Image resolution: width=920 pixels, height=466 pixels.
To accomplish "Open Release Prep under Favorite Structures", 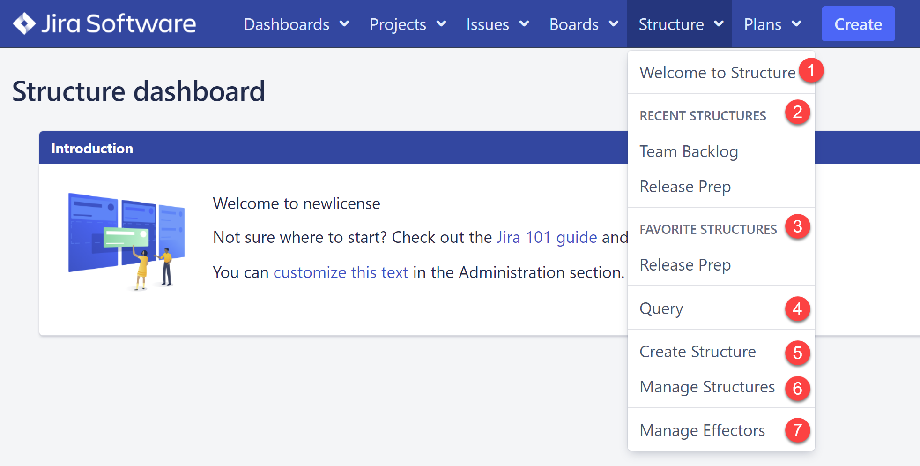I will tap(685, 265).
